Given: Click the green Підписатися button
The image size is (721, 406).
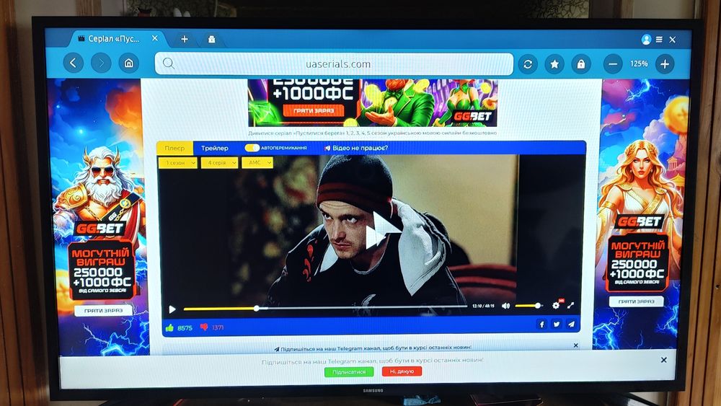Looking at the screenshot, I should tap(348, 372).
